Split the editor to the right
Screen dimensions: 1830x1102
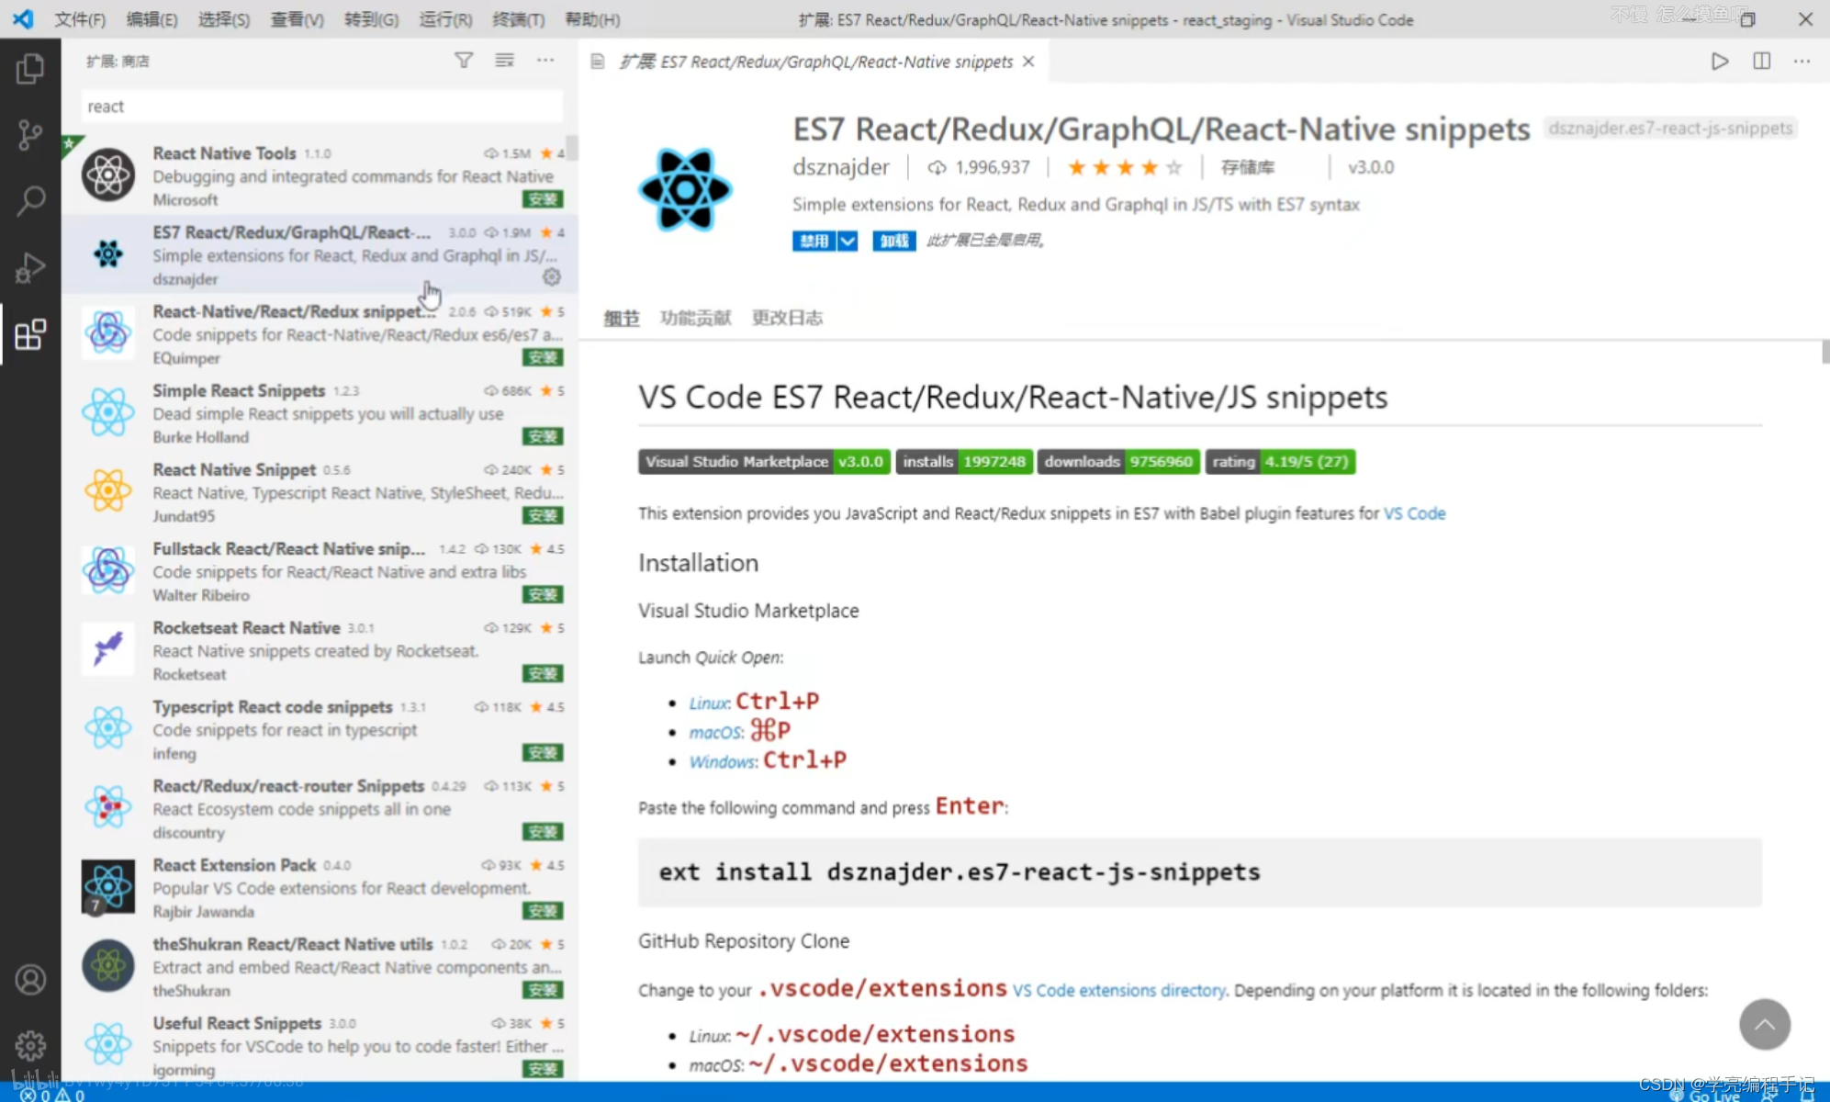point(1761,62)
